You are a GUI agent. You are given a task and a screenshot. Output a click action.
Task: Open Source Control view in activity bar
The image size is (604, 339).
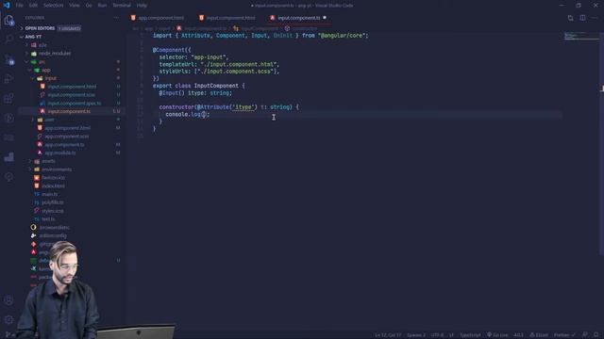click(8, 59)
